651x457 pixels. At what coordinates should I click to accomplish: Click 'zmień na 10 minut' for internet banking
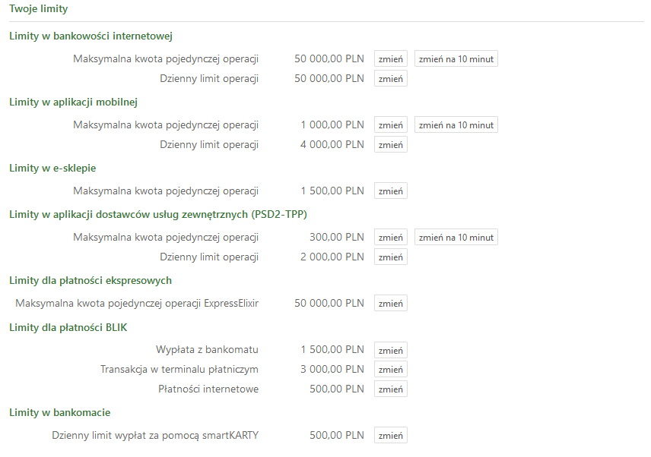(x=456, y=59)
